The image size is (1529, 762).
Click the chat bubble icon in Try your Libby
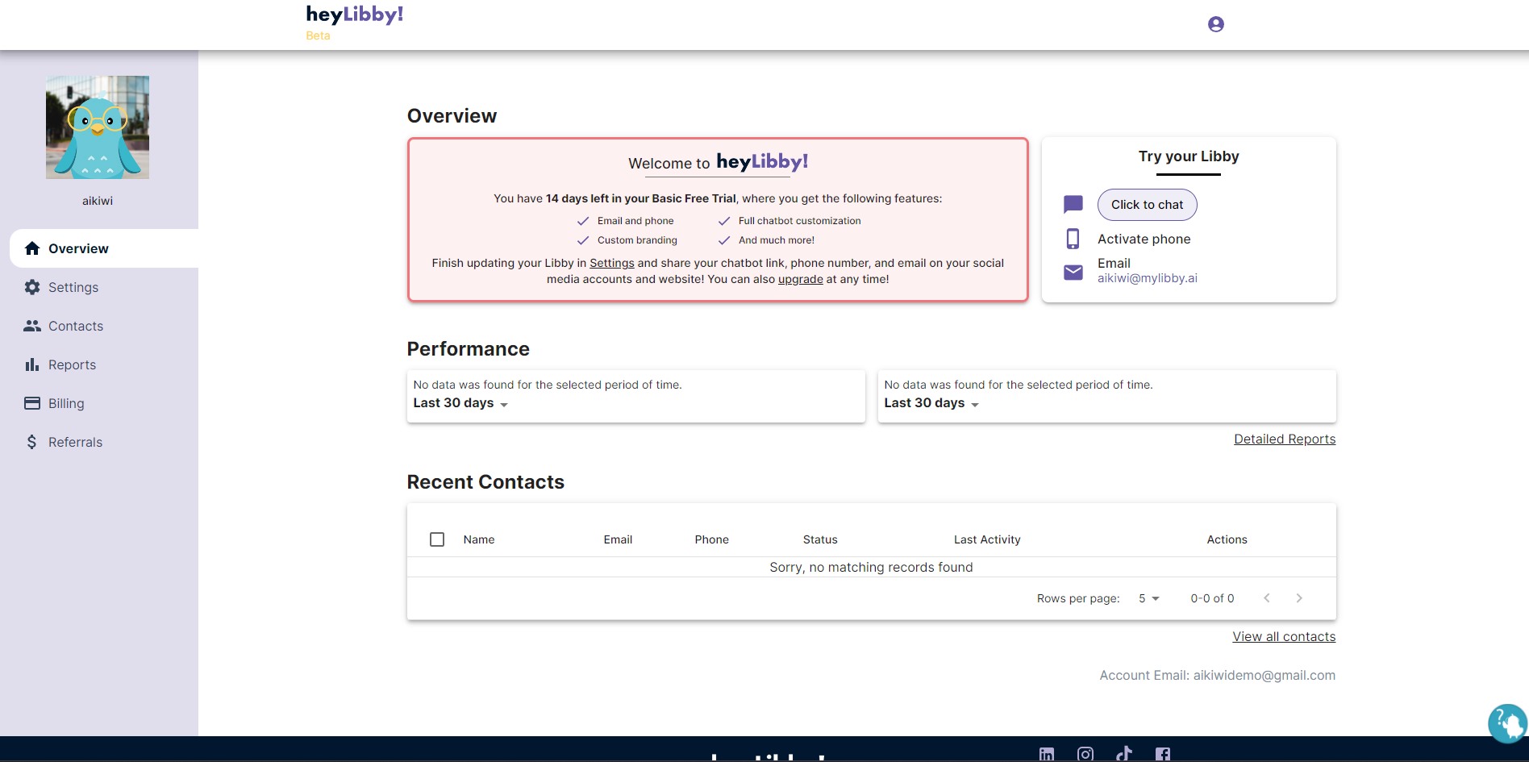point(1073,205)
